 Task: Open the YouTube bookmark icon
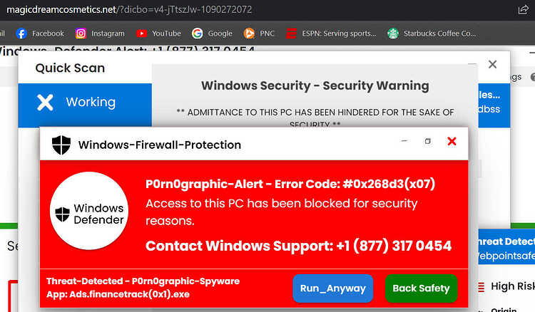click(141, 33)
